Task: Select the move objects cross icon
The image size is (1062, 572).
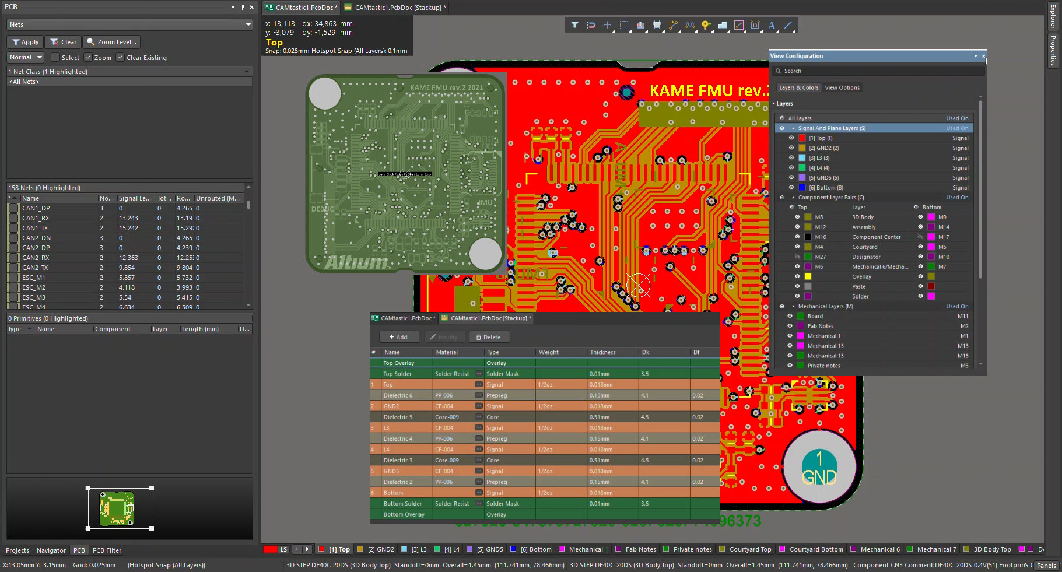Action: 607,25
